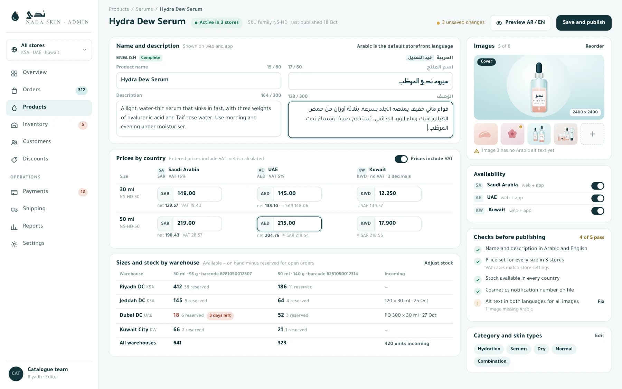Click 50 ml AED price field
Screen dimensions: 622x389
pyautogui.click(x=289, y=223)
